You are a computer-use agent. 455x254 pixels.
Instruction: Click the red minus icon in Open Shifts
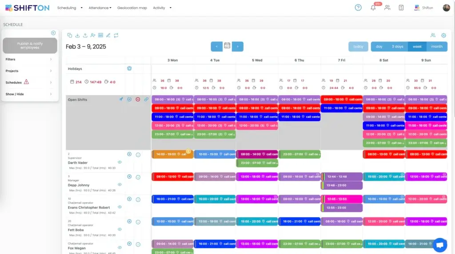pos(138,99)
